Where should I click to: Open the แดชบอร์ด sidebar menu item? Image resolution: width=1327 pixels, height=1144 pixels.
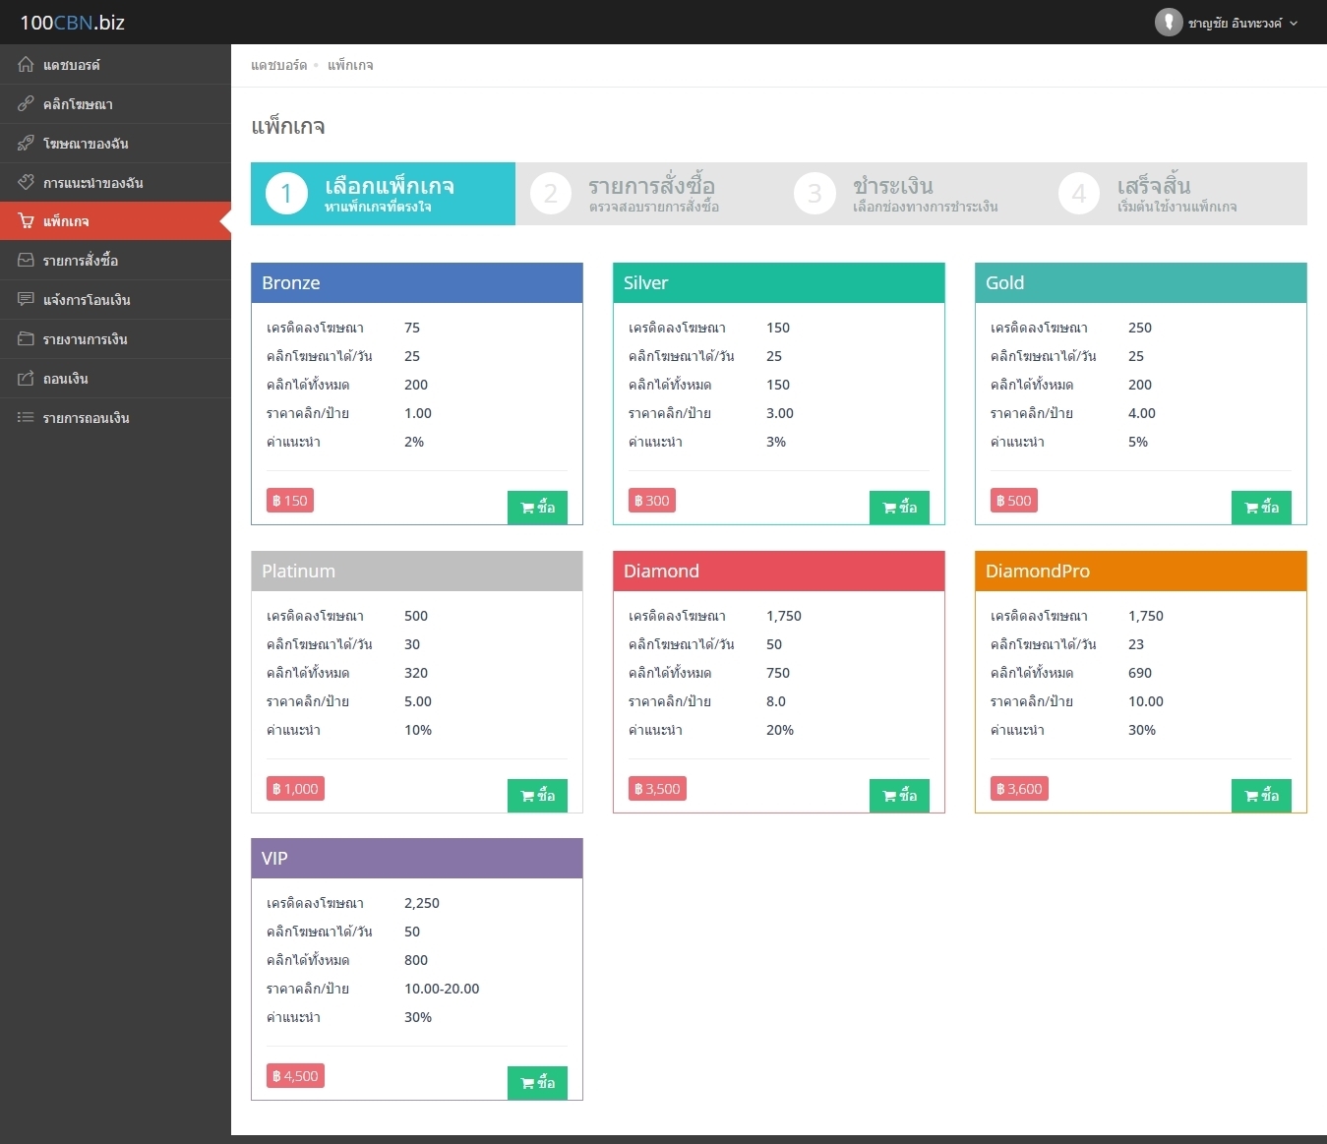pos(115,65)
